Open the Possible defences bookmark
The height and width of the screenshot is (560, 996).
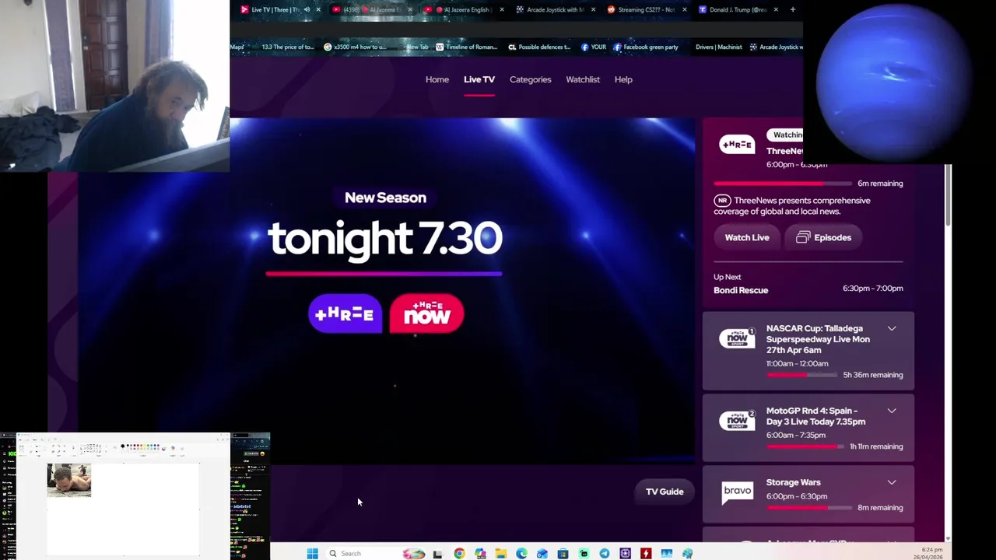click(x=539, y=47)
